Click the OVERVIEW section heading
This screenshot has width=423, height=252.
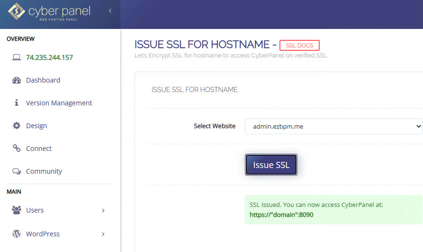(x=20, y=39)
